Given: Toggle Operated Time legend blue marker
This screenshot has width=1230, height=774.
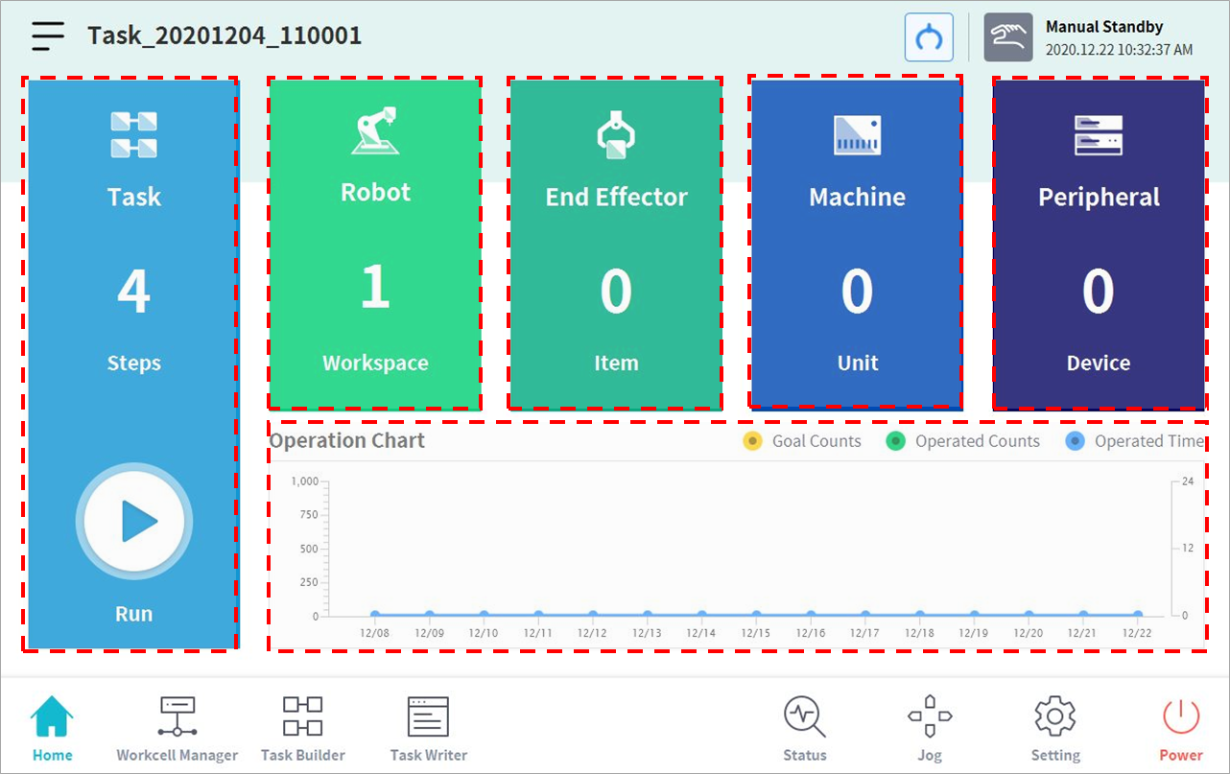Looking at the screenshot, I should point(1076,441).
